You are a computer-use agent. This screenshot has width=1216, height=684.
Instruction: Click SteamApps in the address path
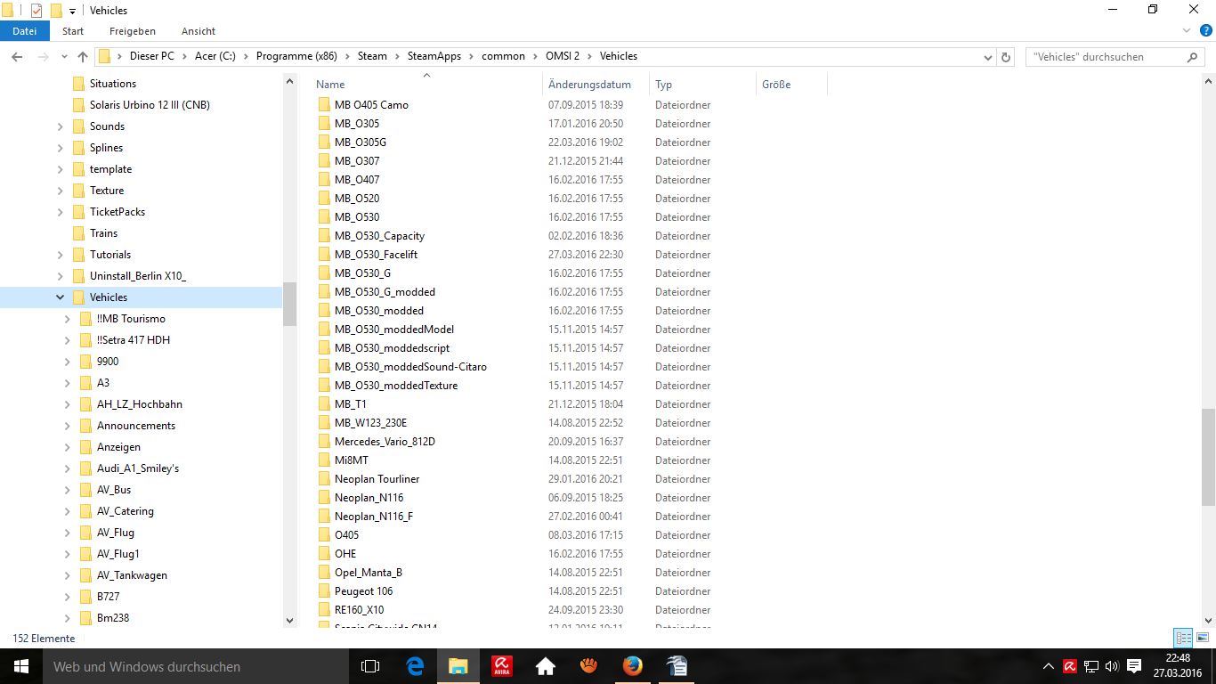434,56
